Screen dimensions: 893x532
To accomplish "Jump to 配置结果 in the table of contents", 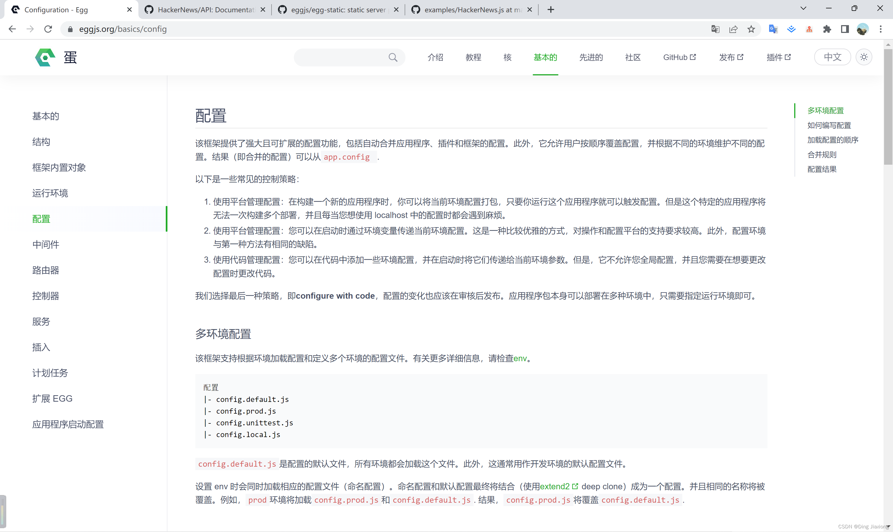I will click(822, 169).
